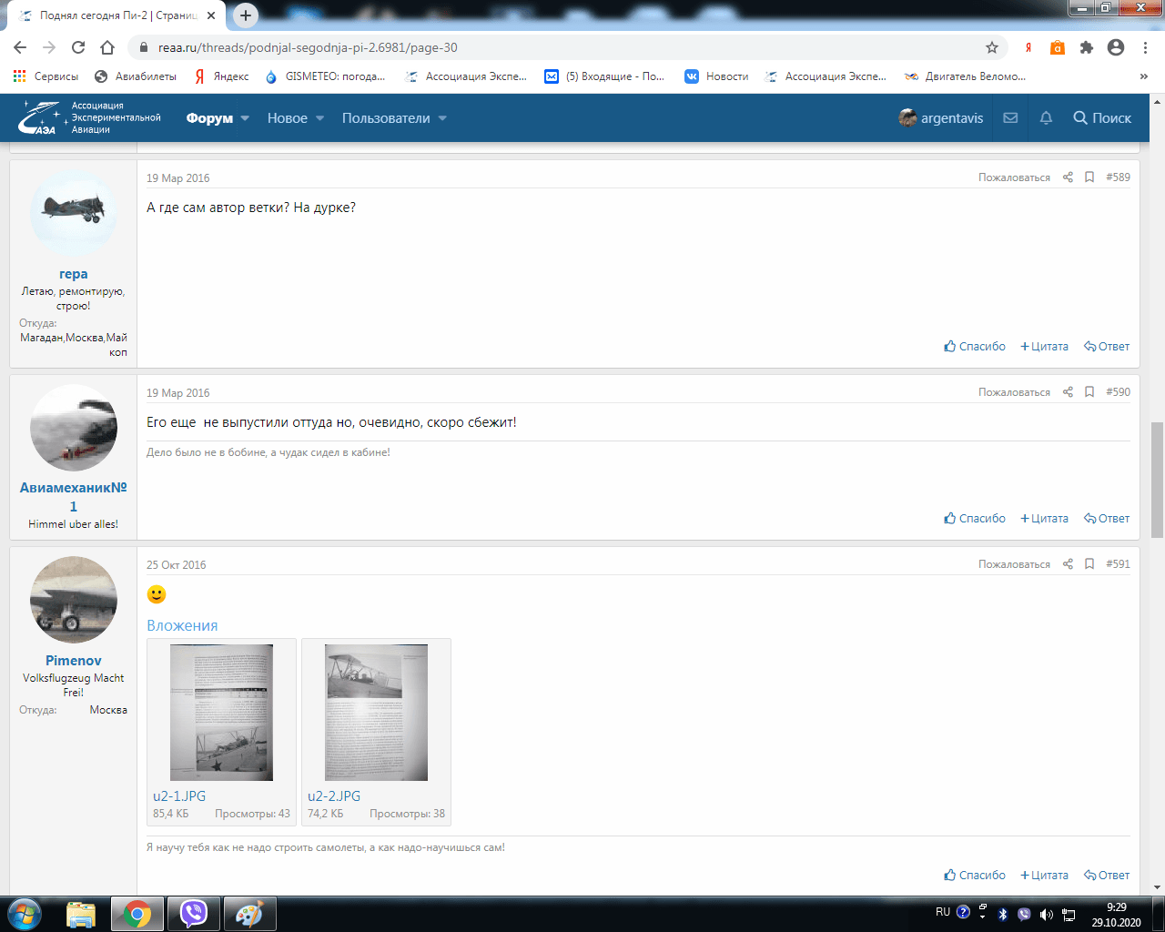Click the share icon on post #589
1165x932 pixels.
pyautogui.click(x=1068, y=177)
